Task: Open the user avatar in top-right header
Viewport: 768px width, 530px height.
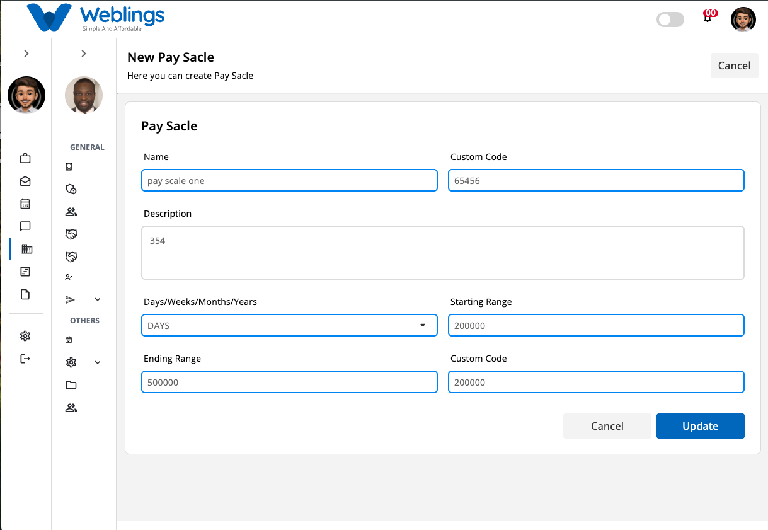Action: coord(743,20)
